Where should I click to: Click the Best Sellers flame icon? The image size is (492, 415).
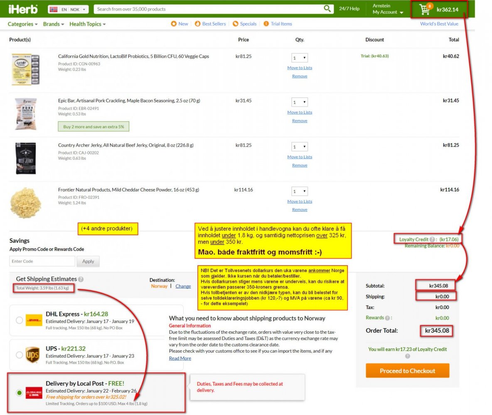pyautogui.click(x=197, y=24)
